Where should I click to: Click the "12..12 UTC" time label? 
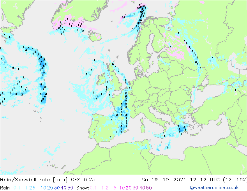(x=205, y=180)
